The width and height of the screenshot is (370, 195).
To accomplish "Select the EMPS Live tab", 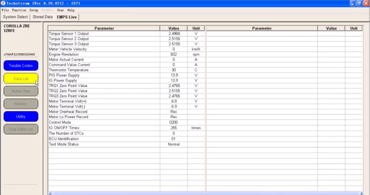I will [x=67, y=17].
